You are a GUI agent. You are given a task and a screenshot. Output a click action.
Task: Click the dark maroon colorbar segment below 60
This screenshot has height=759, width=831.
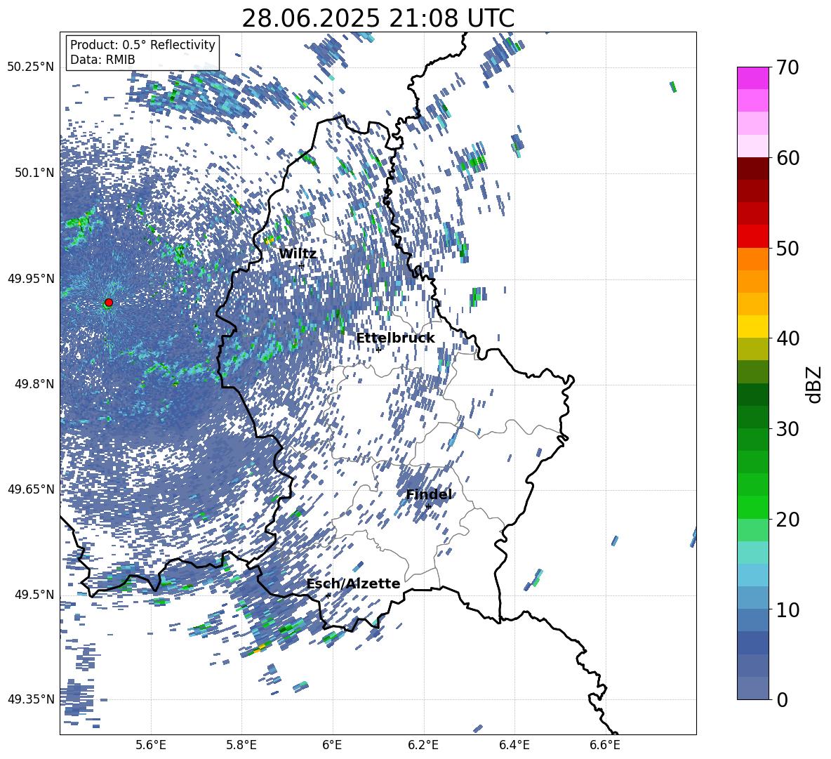point(752,169)
